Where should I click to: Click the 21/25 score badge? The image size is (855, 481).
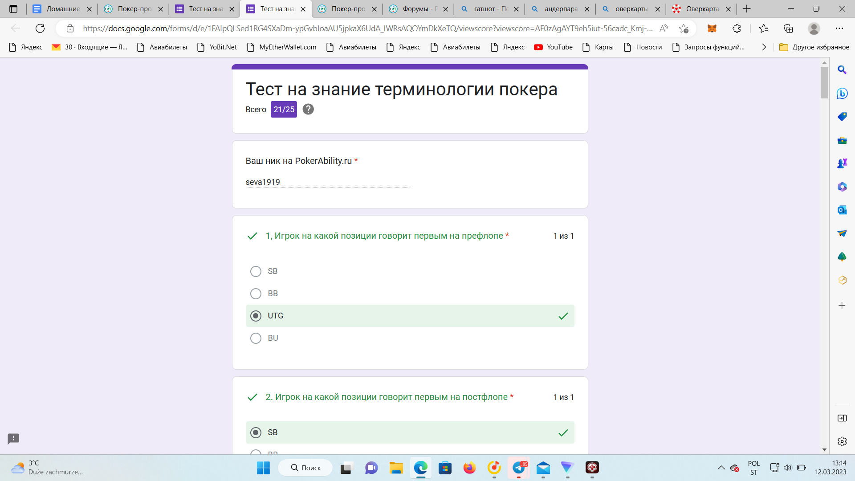pyautogui.click(x=284, y=109)
